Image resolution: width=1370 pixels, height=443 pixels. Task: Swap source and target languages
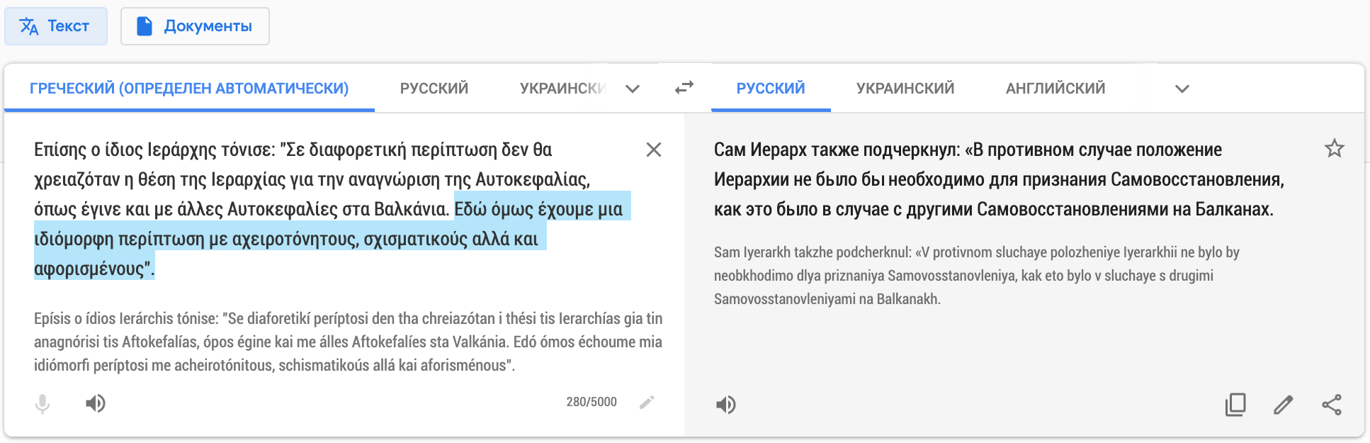click(x=684, y=88)
